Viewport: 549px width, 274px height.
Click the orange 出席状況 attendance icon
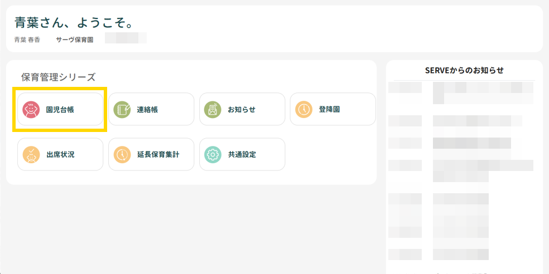[31, 154]
